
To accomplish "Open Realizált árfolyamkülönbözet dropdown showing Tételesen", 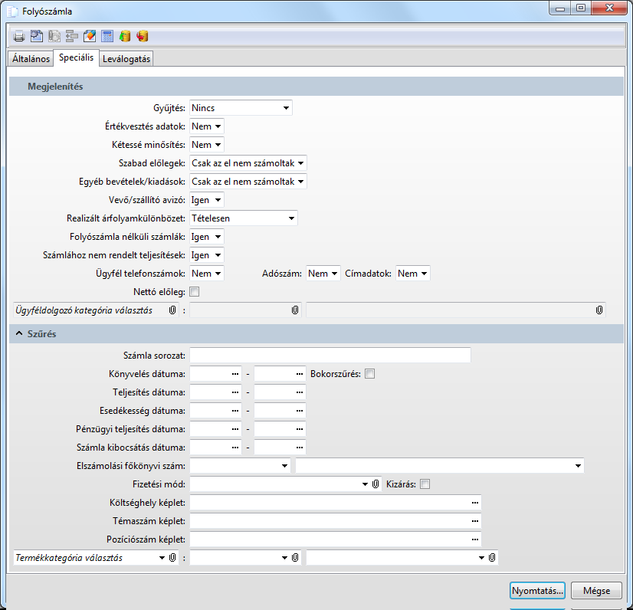I will point(244,218).
